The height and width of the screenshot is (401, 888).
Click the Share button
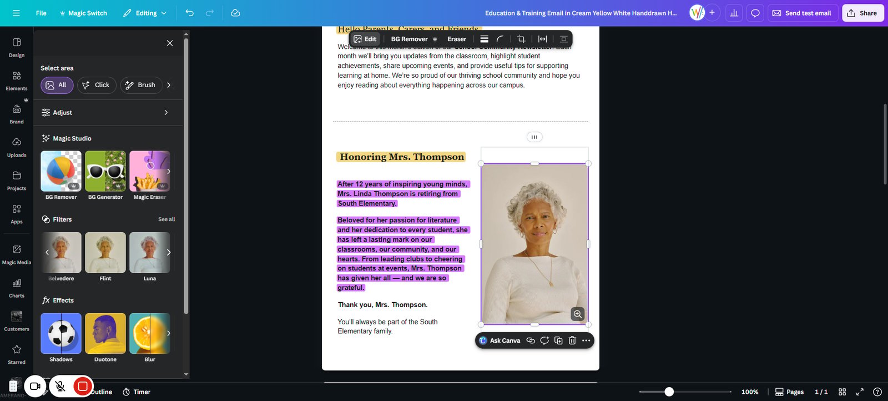[862, 13]
